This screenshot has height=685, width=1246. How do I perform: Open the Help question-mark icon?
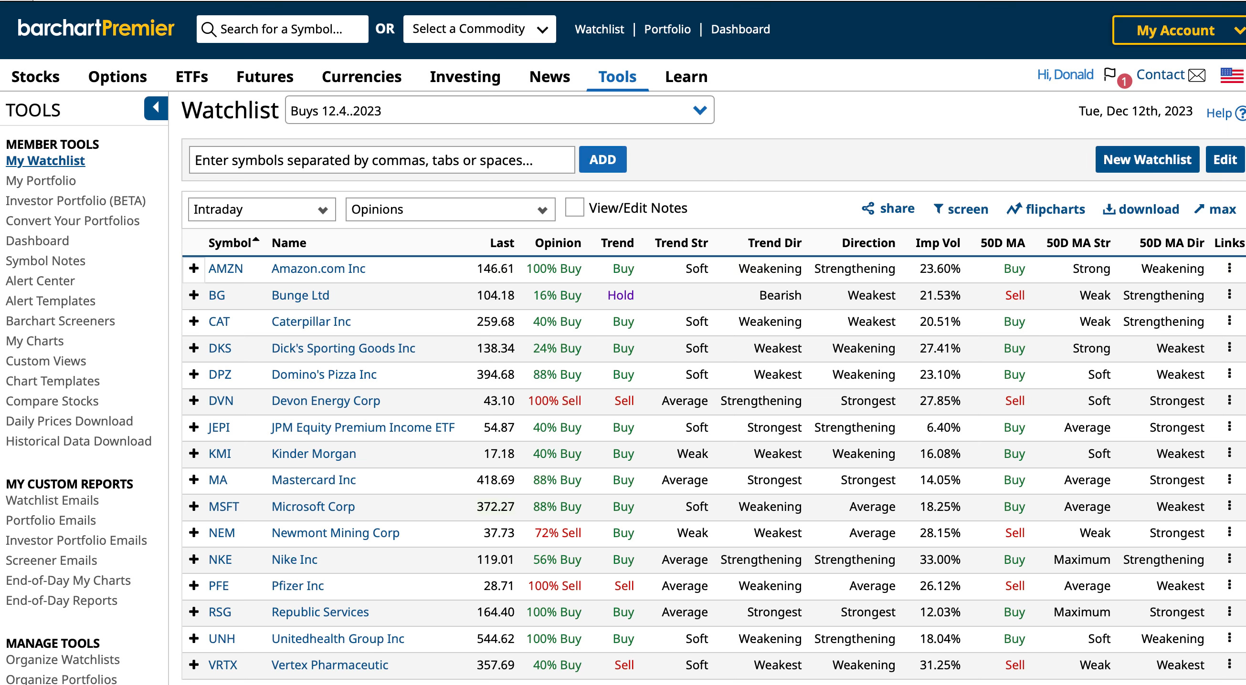(x=1240, y=113)
